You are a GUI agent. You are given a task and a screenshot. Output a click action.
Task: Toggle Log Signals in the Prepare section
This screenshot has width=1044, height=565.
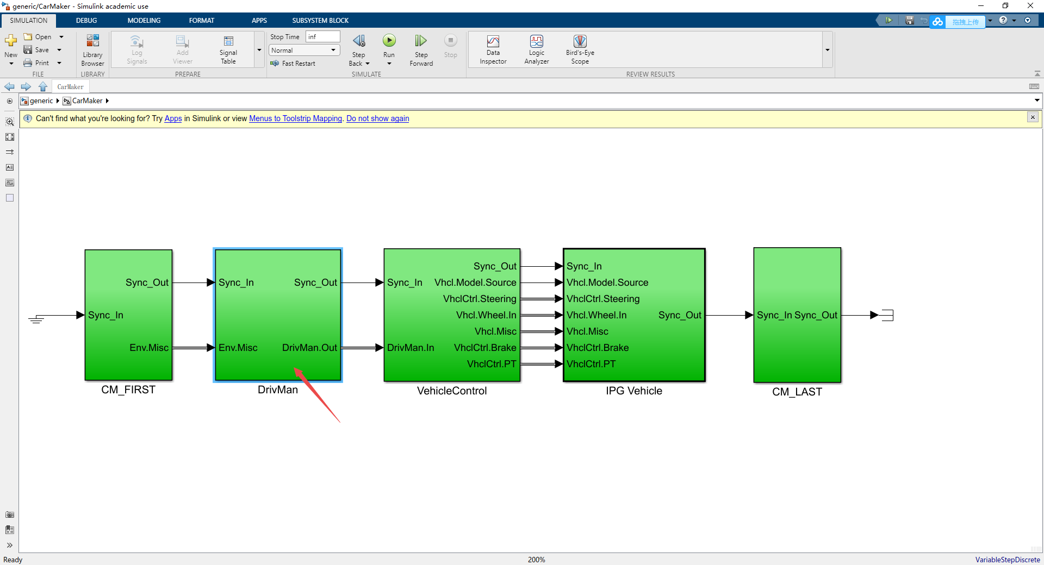pyautogui.click(x=136, y=49)
